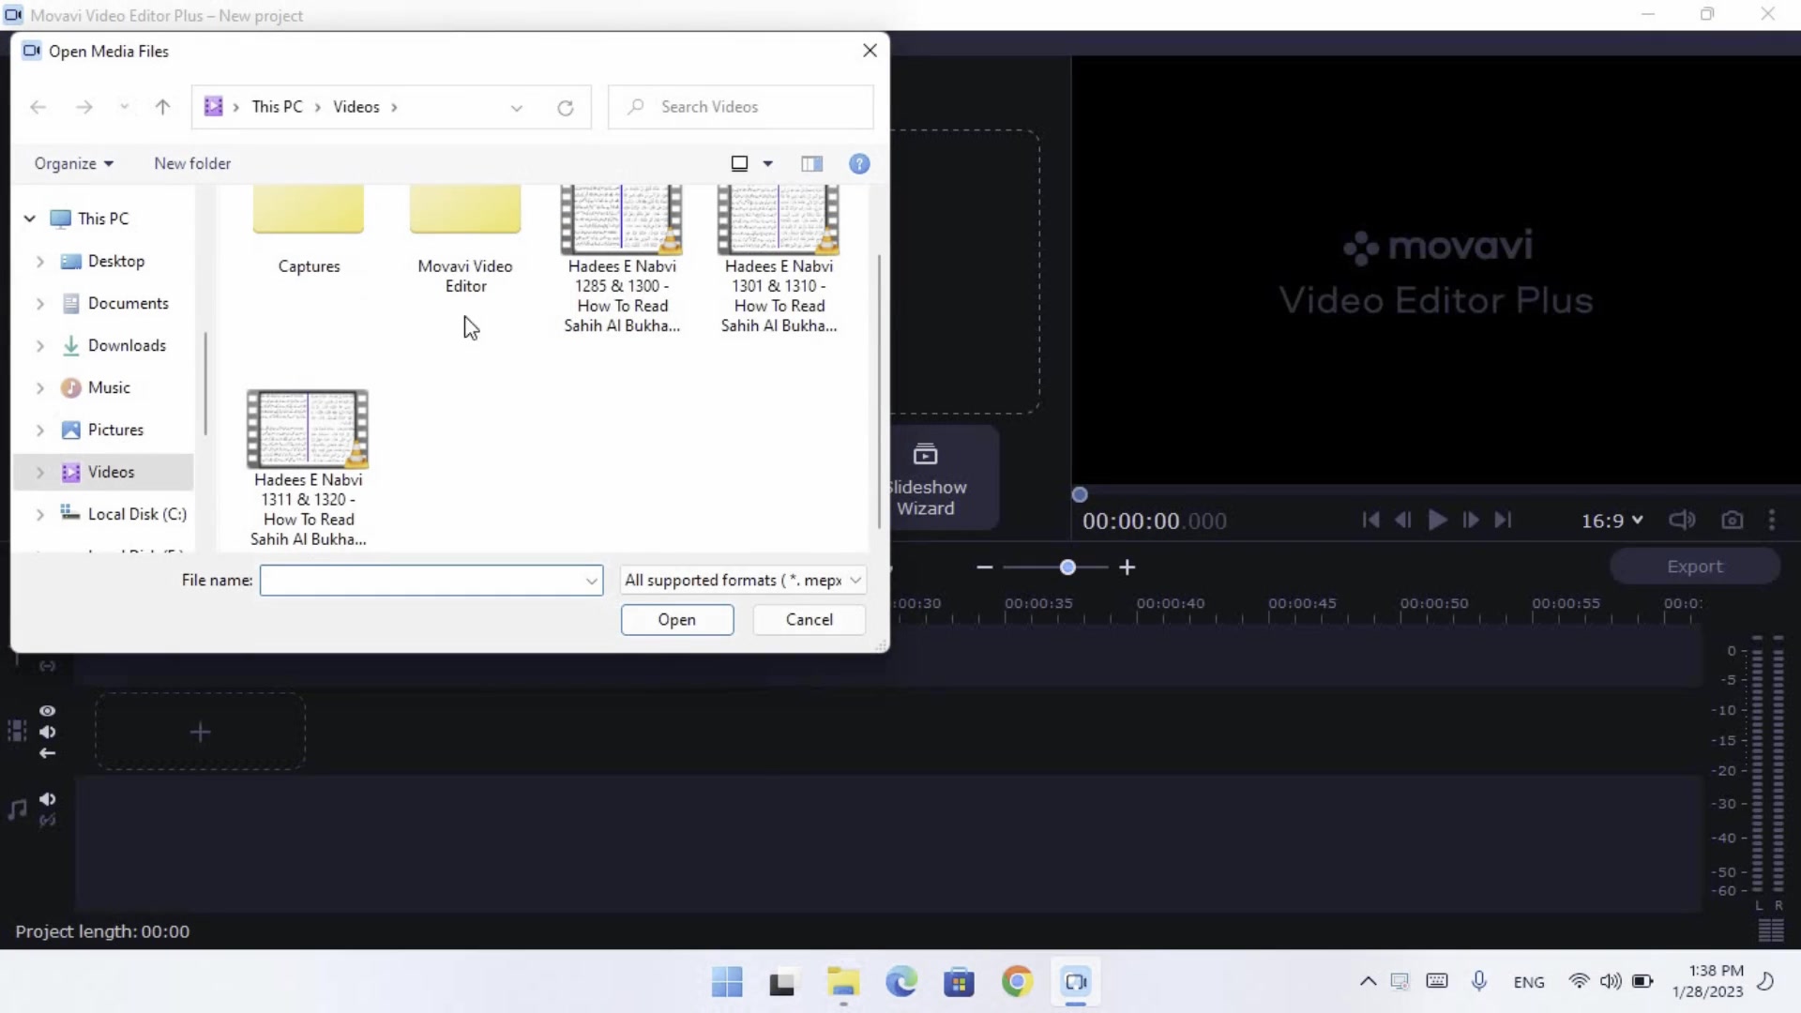Click the play button in preview player

point(1436,520)
